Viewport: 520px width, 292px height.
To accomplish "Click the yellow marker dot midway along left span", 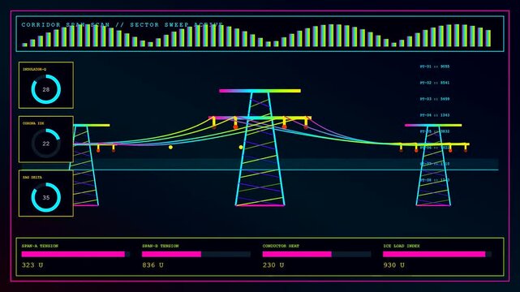I will 170,147.
